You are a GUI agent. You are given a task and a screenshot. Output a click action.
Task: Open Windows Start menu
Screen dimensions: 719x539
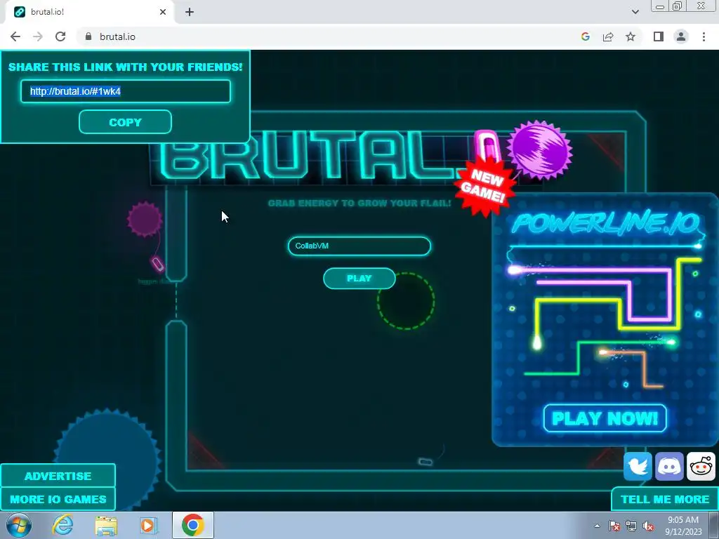[19, 525]
